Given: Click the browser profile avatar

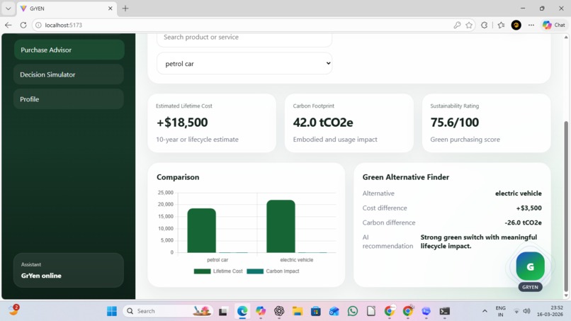Looking at the screenshot, I should pyautogui.click(x=516, y=25).
